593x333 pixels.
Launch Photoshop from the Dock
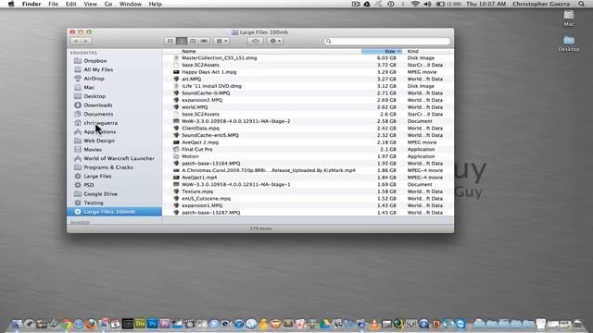(153, 324)
